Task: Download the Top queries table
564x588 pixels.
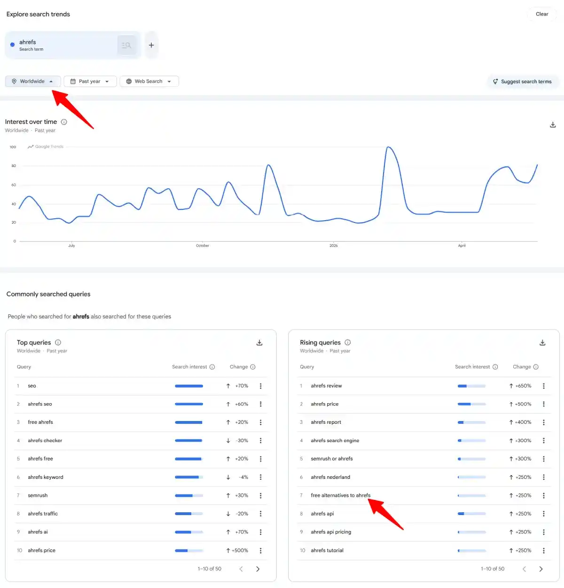Action: pos(259,343)
